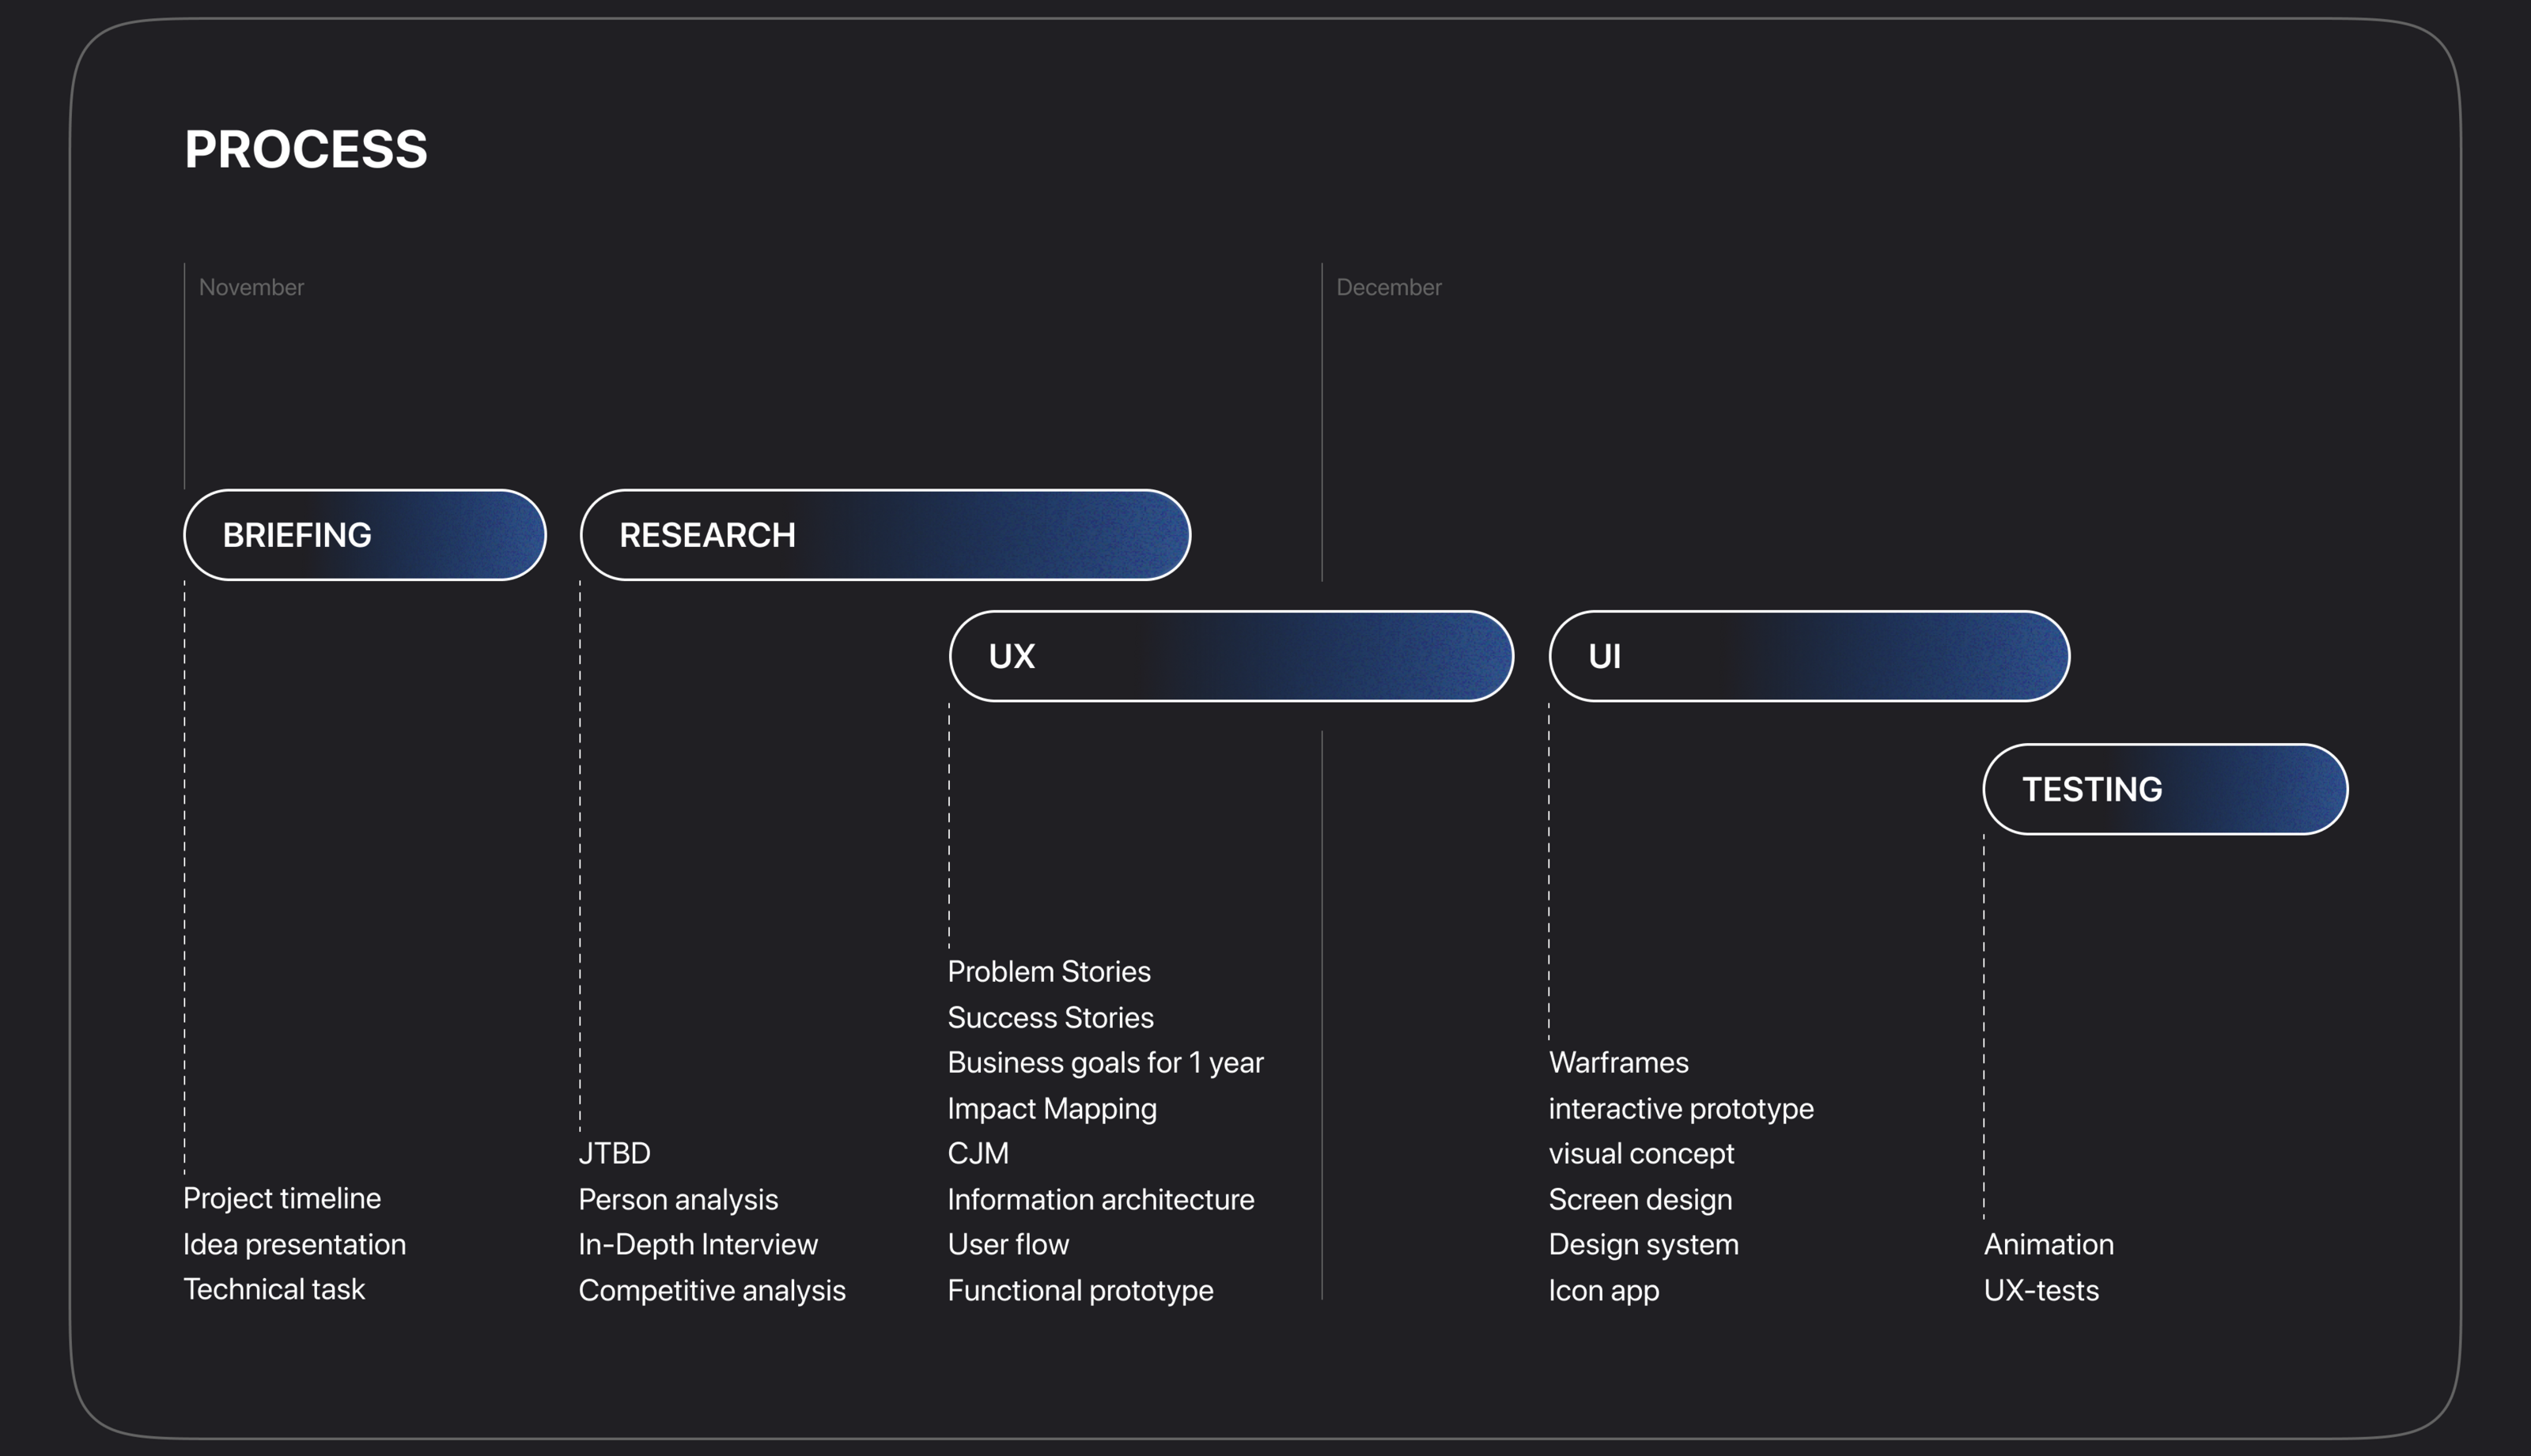Click Functional prototype item
This screenshot has height=1456, width=2531.
pos(1080,1290)
